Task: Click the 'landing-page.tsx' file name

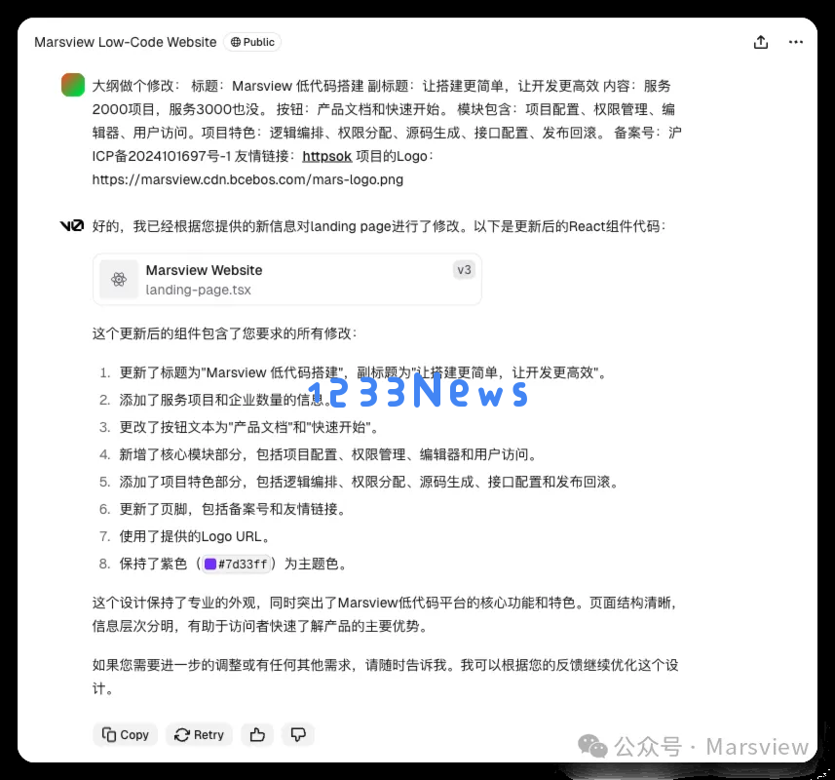Action: pos(198,290)
